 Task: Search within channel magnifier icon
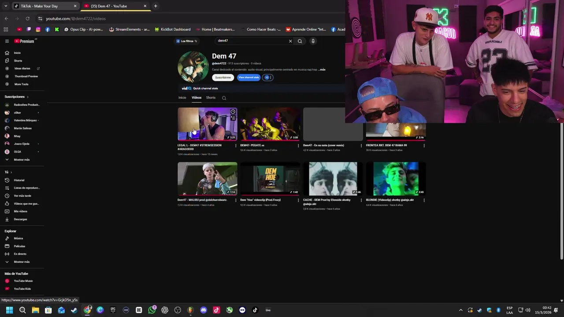pyautogui.click(x=224, y=98)
